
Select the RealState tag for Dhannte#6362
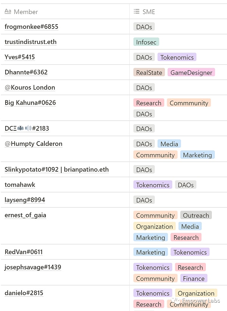(x=149, y=72)
